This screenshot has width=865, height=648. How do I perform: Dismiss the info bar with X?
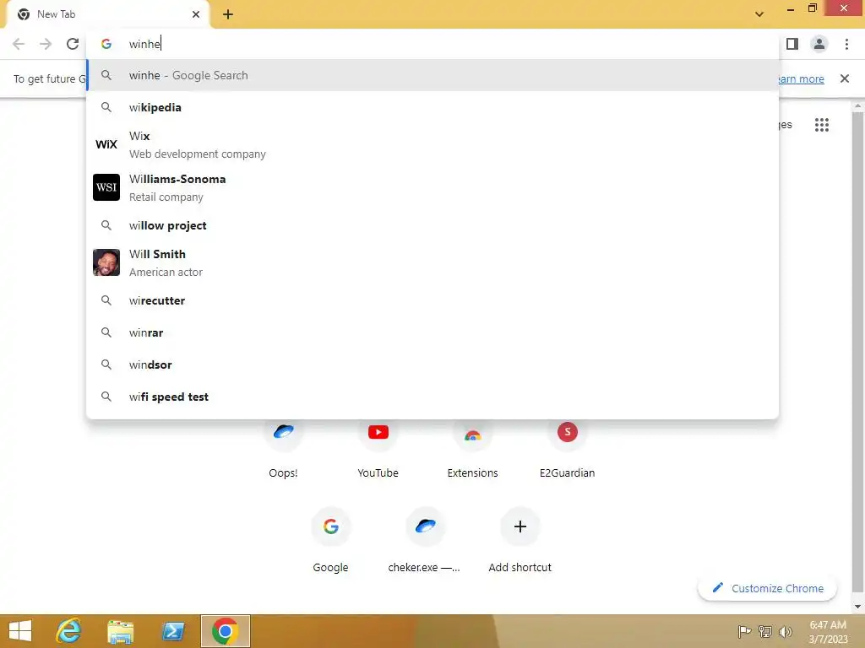(845, 78)
